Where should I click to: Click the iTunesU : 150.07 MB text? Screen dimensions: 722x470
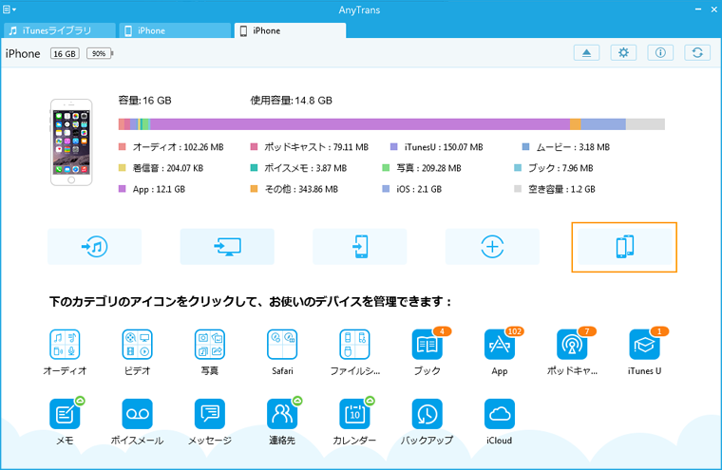point(444,147)
